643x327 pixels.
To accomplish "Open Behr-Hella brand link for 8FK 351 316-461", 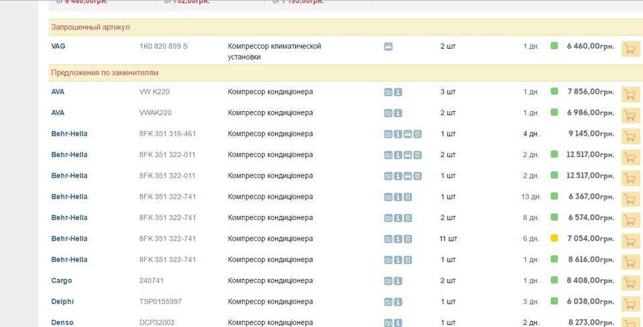I will pyautogui.click(x=69, y=134).
